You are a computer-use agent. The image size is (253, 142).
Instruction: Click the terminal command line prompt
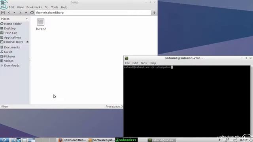click(x=148, y=67)
